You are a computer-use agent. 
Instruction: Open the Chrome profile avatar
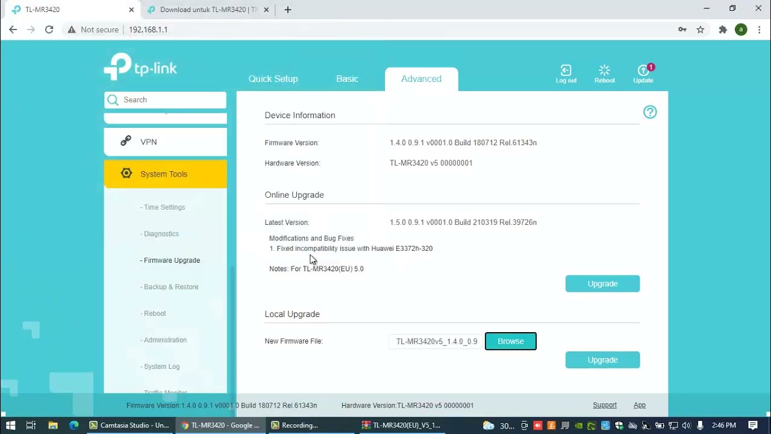pyautogui.click(x=741, y=30)
